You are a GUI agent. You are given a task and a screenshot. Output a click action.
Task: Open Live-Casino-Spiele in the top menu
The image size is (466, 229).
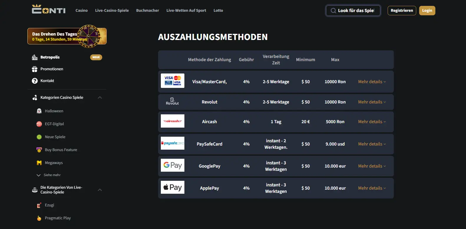pos(112,11)
